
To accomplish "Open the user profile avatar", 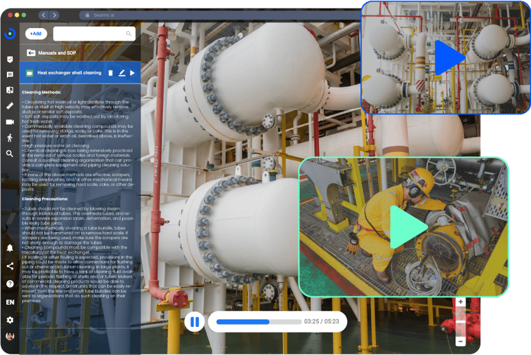I will coord(10,336).
